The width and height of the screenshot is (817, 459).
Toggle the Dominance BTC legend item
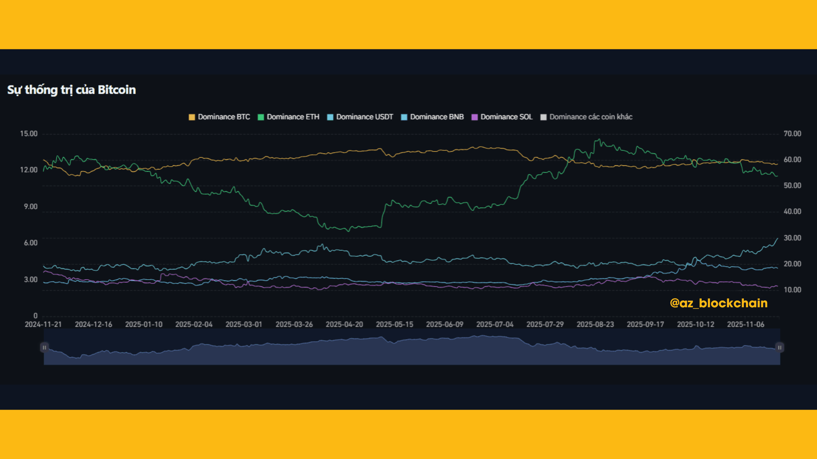click(223, 117)
